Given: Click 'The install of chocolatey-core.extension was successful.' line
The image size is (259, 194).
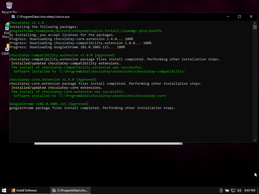Looking at the screenshot, I should (x=68, y=92).
